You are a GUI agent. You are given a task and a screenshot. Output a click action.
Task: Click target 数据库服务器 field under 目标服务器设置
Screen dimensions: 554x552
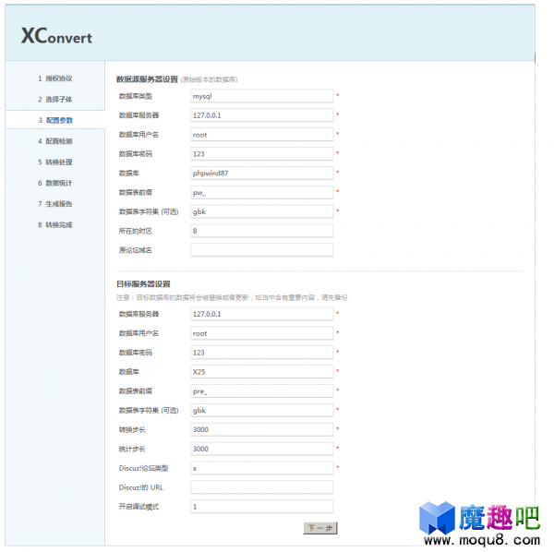point(262,314)
